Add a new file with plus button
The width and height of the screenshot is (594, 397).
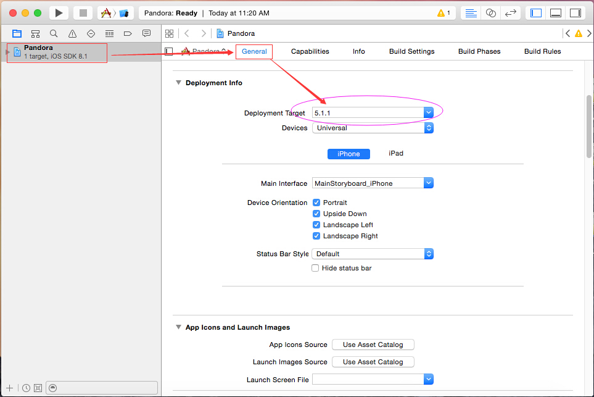coord(10,388)
